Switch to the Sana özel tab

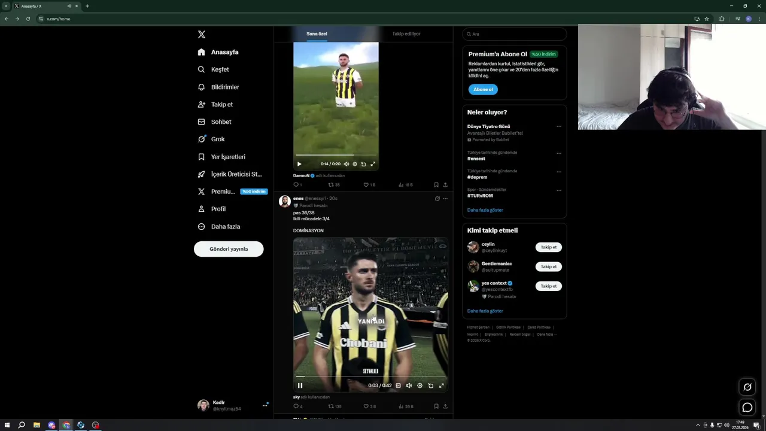317,34
